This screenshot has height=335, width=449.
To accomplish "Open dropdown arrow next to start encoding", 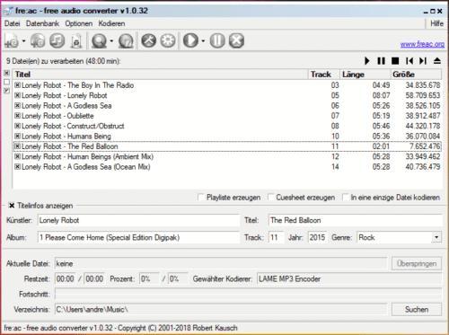I will click(203, 41).
